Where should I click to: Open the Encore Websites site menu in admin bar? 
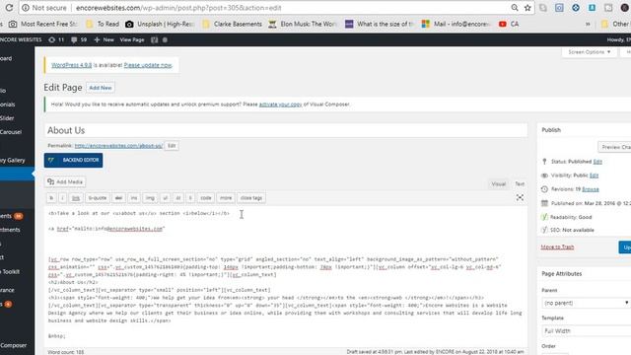click(21, 39)
